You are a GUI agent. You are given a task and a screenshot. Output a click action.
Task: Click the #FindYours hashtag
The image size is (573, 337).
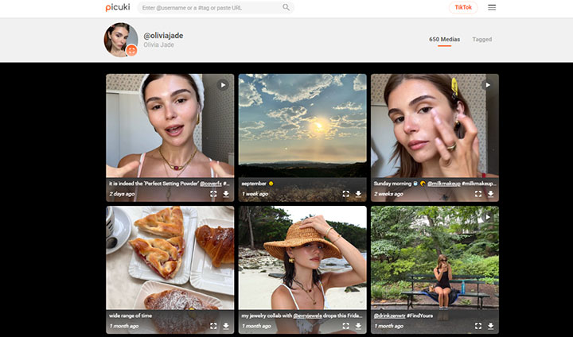(x=419, y=316)
